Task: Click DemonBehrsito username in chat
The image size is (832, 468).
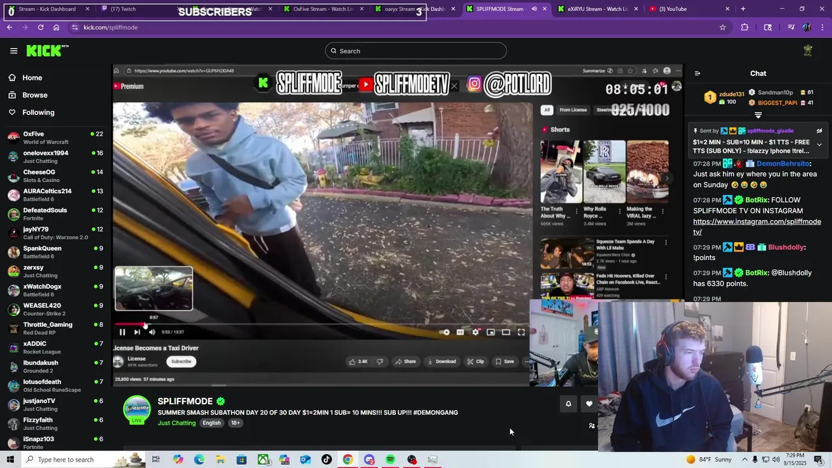Action: [x=783, y=164]
